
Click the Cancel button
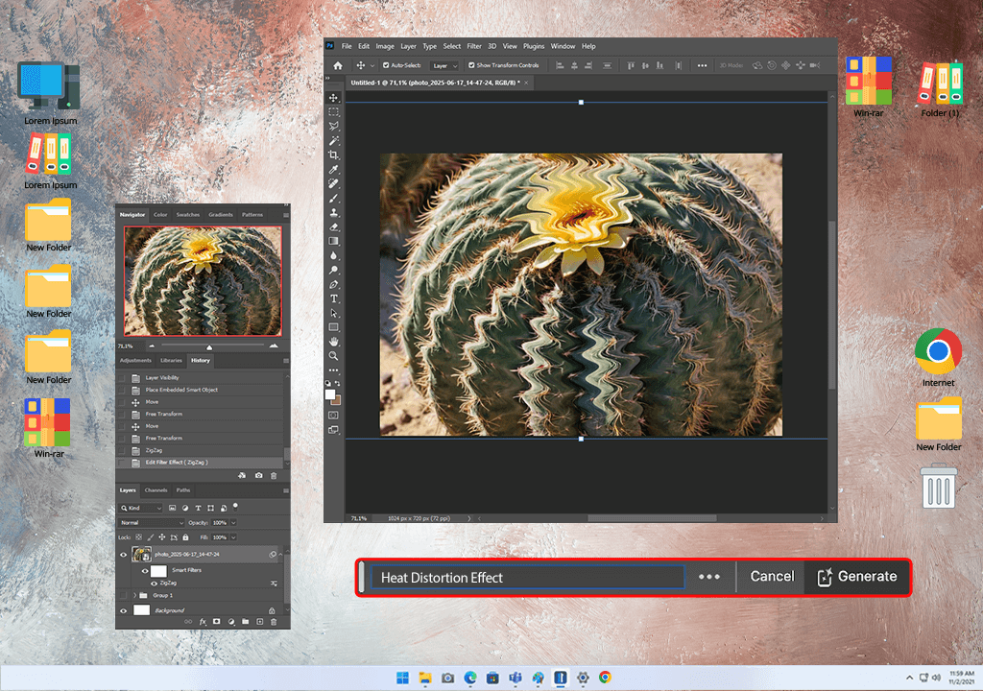click(772, 576)
